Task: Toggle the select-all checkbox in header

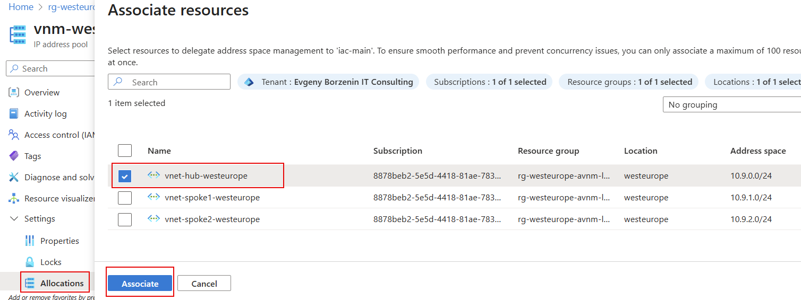Action: coord(125,151)
